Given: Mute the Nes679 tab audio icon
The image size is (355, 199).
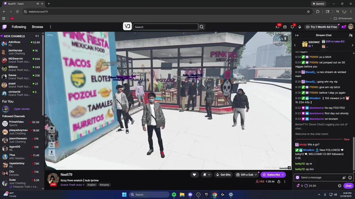Looking at the screenshot, I should coord(38,4).
